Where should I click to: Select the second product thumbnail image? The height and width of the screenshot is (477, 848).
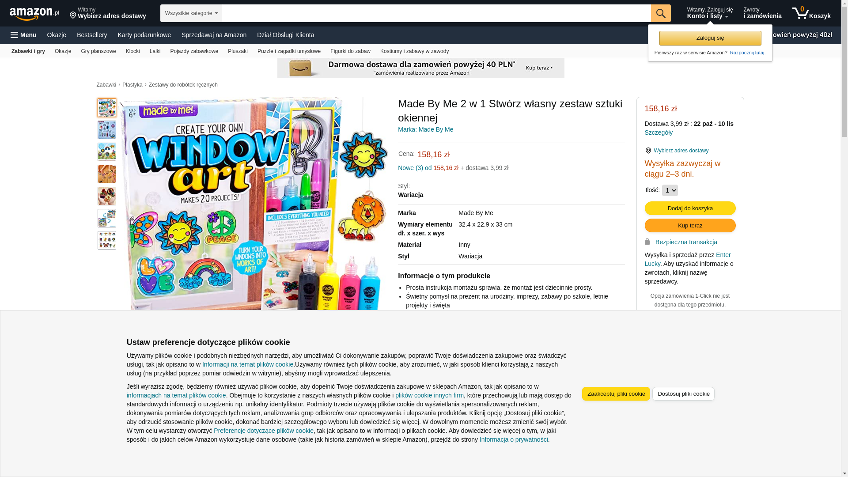[107, 130]
